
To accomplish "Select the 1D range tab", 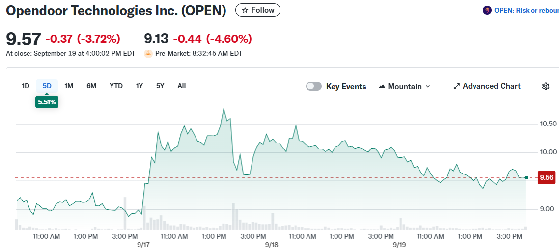I will point(26,86).
